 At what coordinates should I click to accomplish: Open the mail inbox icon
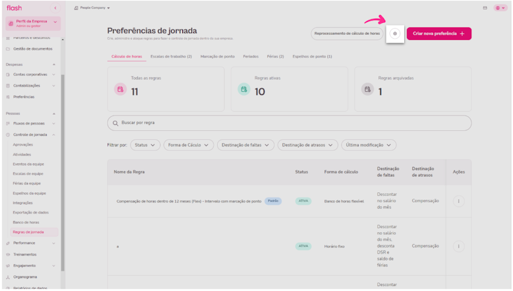tap(485, 8)
